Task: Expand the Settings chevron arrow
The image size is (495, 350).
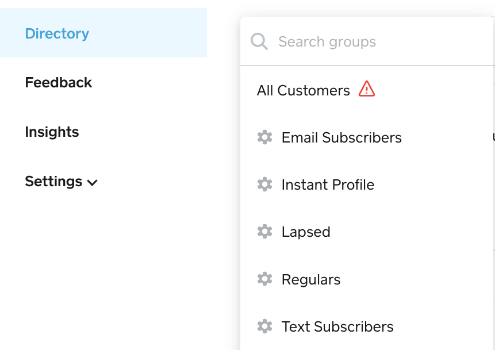Action: pos(92,183)
